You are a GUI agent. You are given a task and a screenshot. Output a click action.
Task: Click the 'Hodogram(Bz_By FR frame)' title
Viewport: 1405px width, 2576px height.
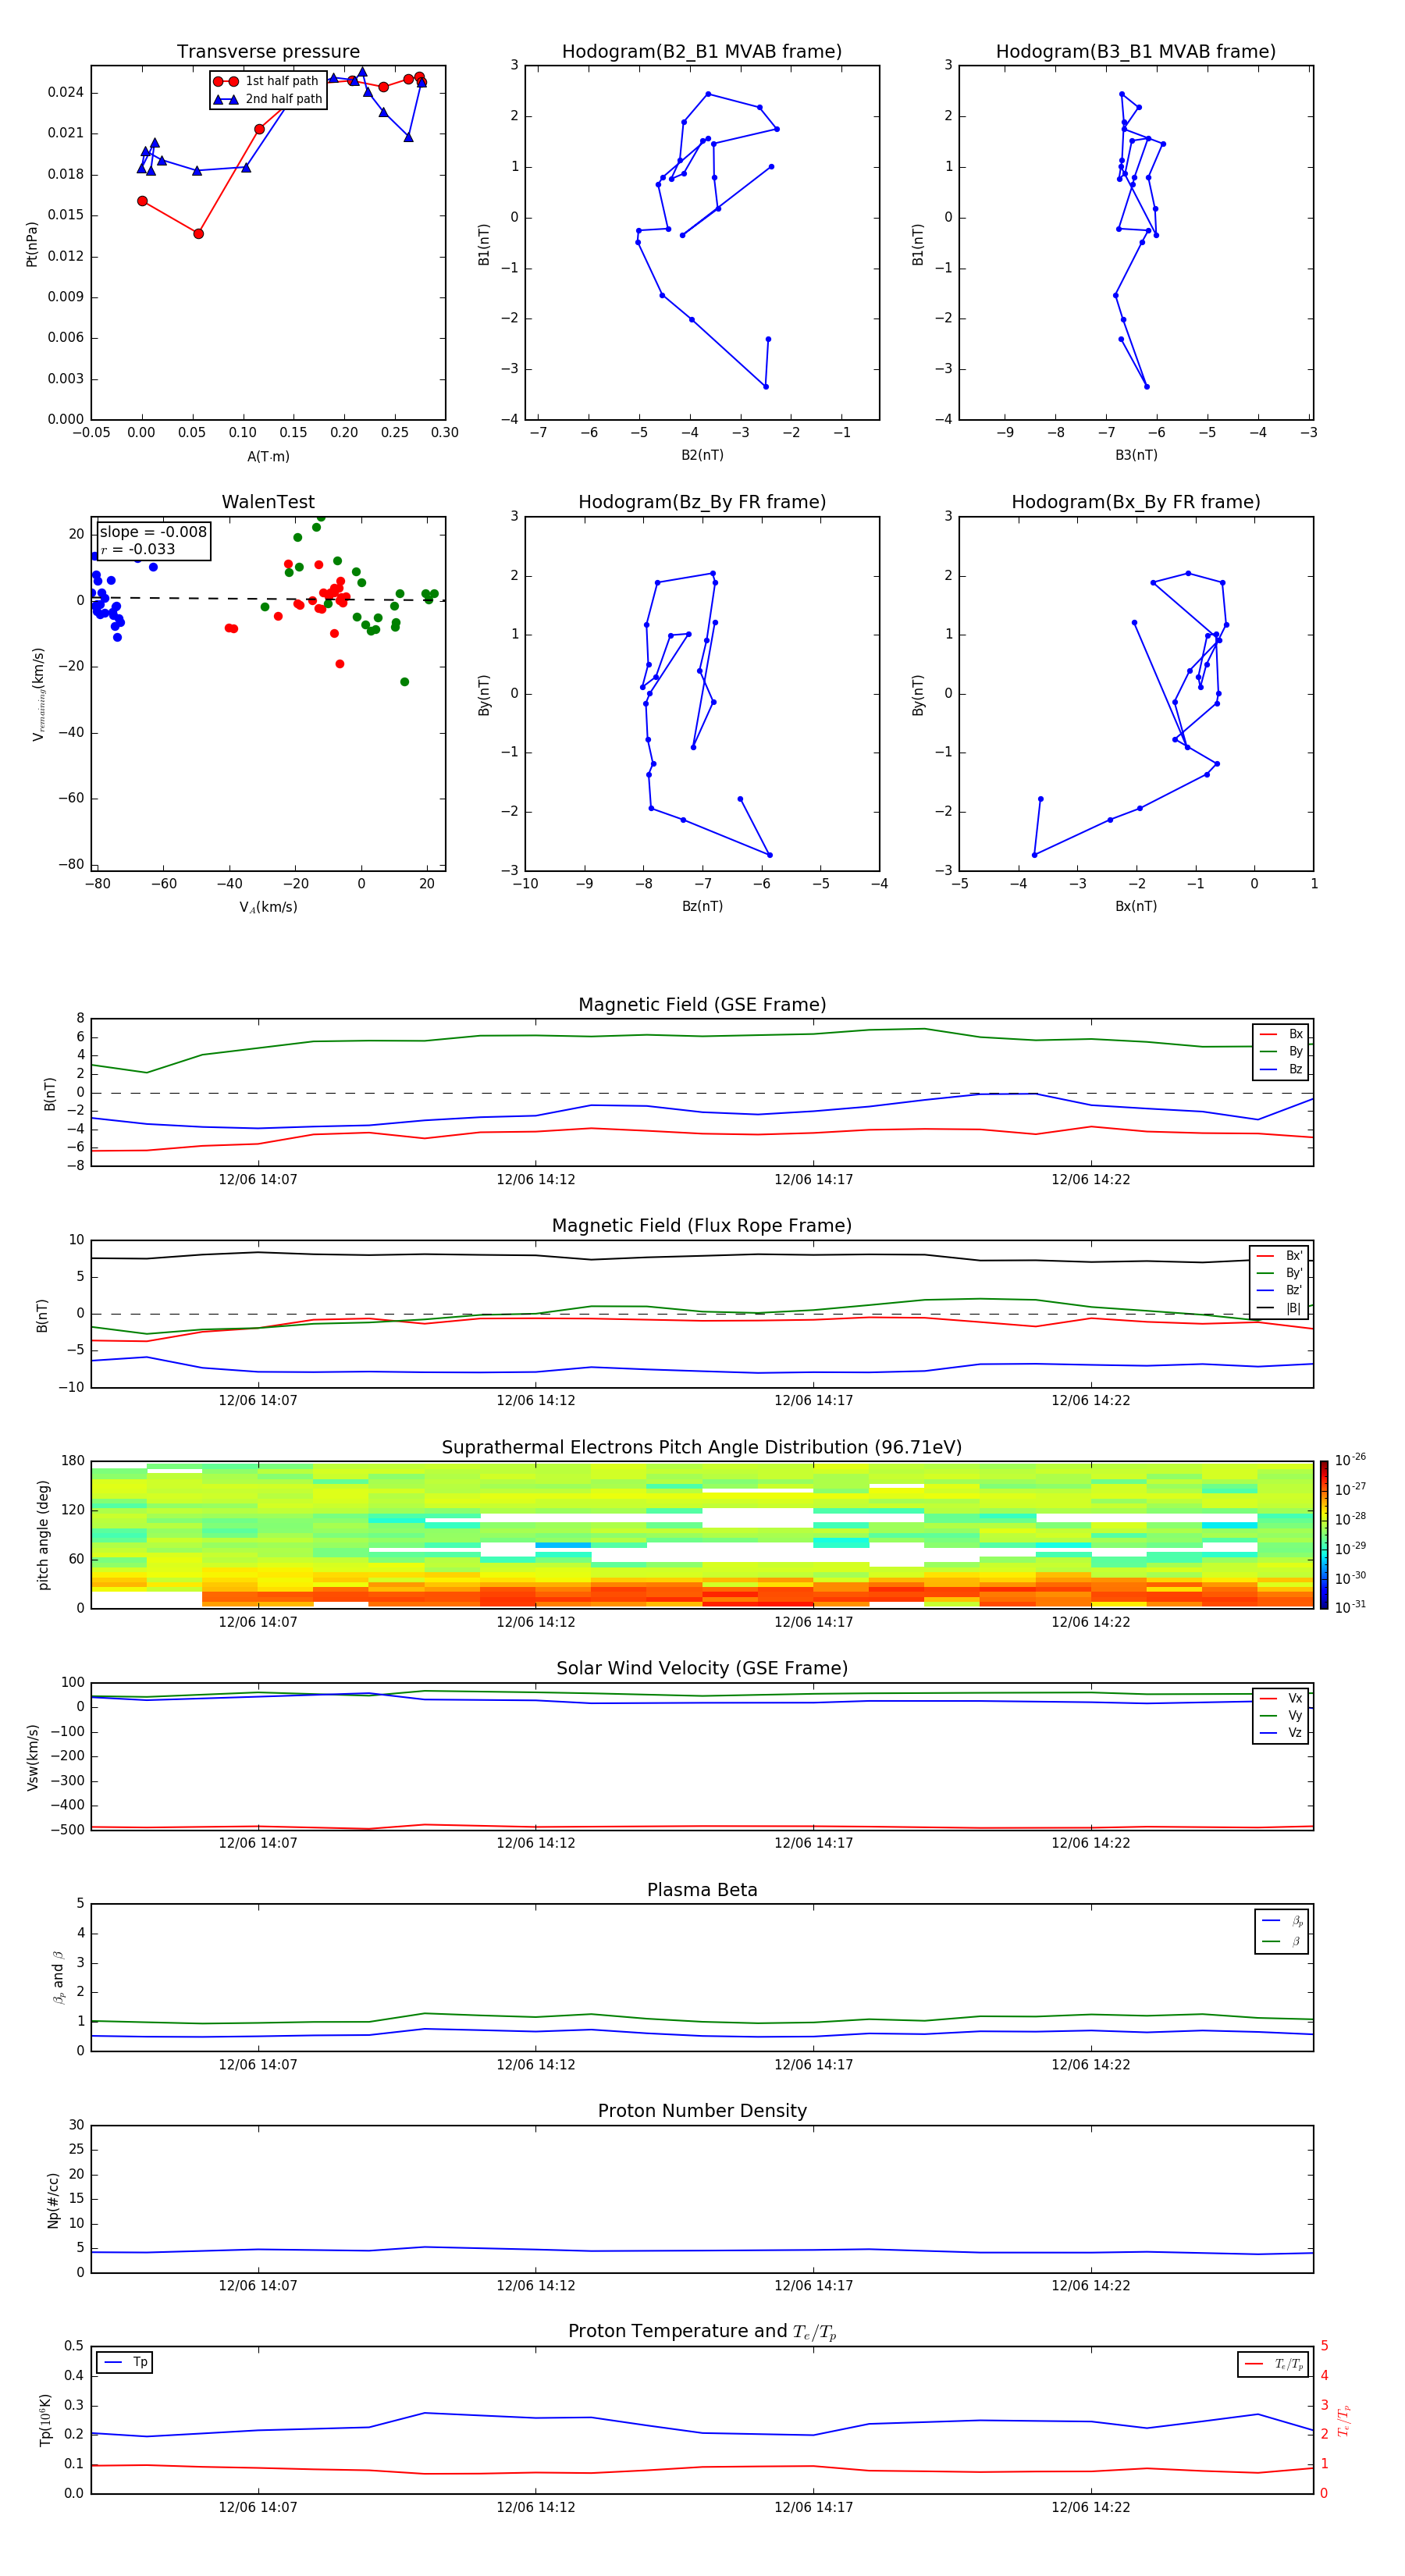[x=702, y=502]
